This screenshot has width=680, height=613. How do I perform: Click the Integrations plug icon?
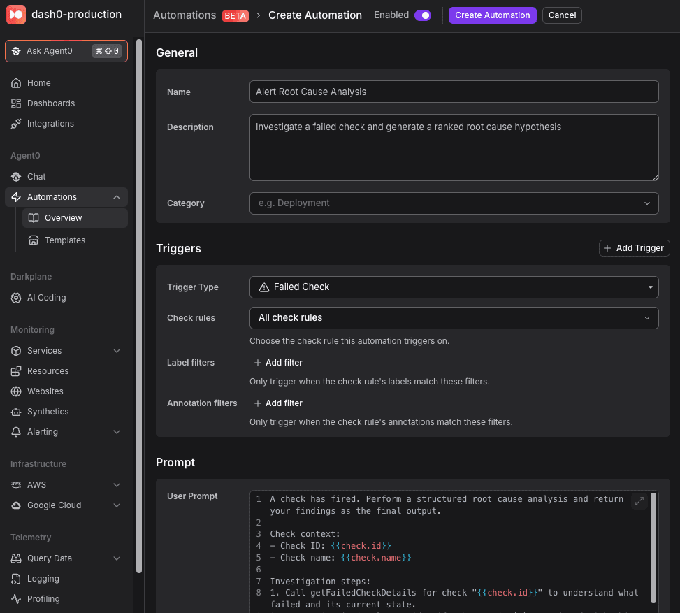tap(16, 124)
